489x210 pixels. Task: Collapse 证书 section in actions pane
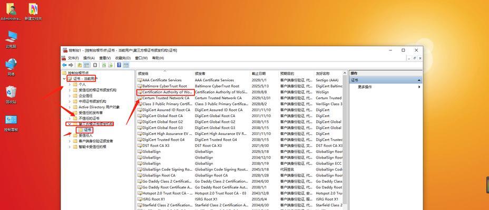pyautogui.click(x=419, y=80)
